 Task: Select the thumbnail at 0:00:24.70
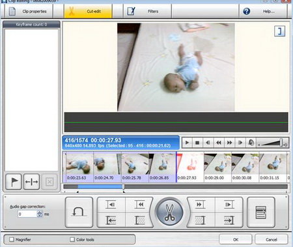pyautogui.click(x=107, y=167)
